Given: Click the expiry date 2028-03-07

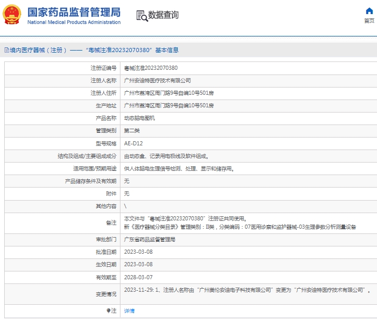Looking at the screenshot, I should [x=138, y=277].
